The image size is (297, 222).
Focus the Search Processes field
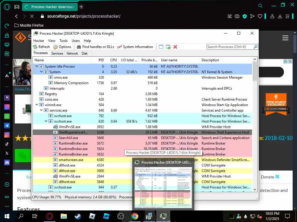click(230, 47)
